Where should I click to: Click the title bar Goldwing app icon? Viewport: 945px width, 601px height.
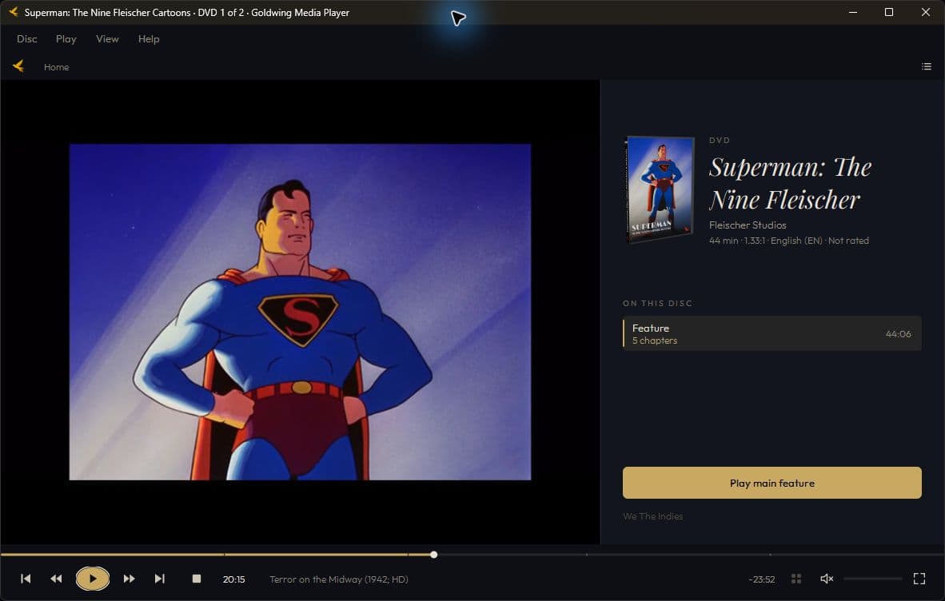[13, 12]
